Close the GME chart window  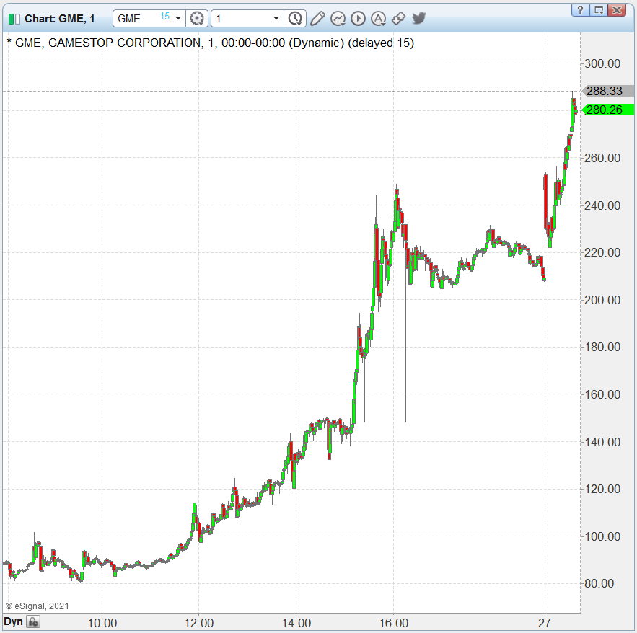[x=617, y=10]
